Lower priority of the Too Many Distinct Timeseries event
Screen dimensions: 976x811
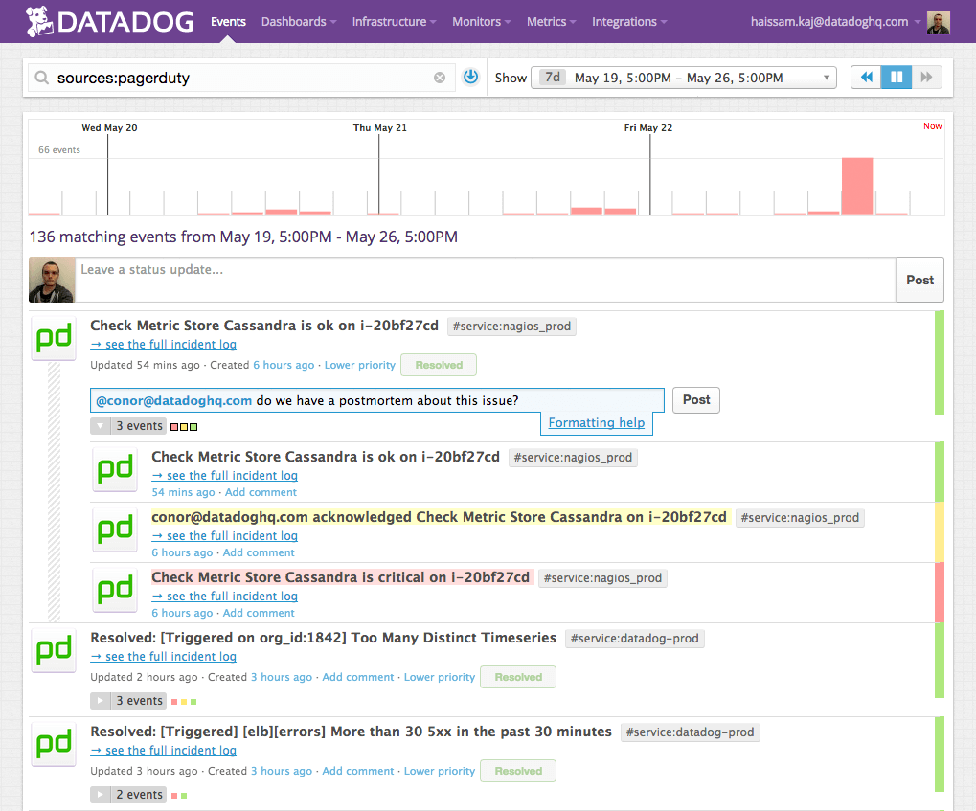click(439, 677)
